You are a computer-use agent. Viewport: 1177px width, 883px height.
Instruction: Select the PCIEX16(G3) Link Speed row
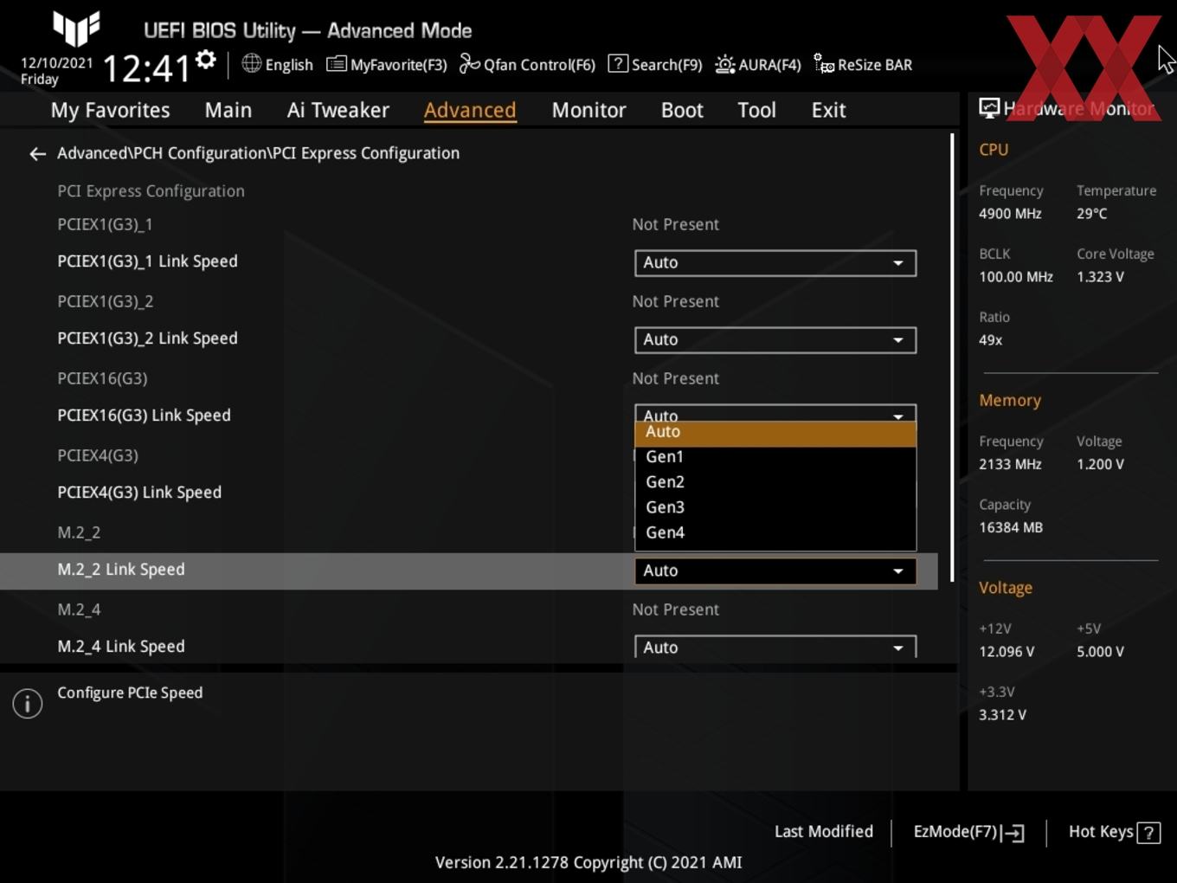tap(468, 416)
